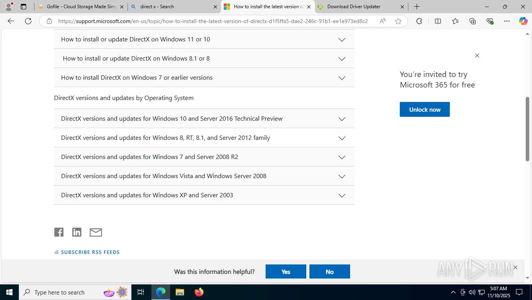Launch Firefox from taskbar

pyautogui.click(x=199, y=292)
